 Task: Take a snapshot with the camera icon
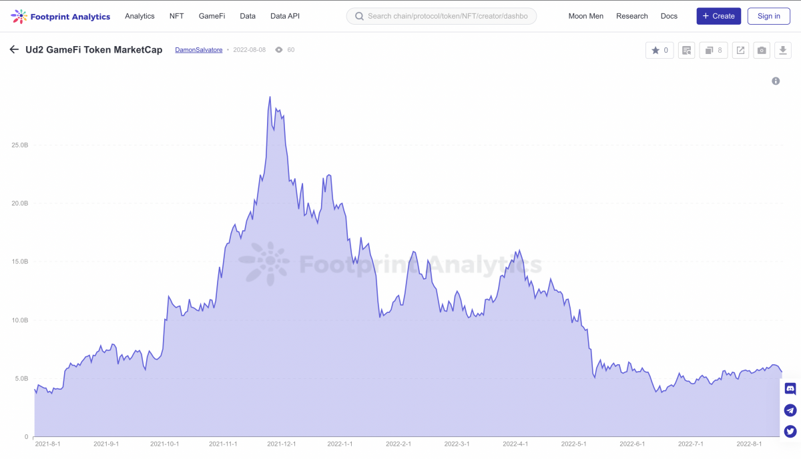[x=762, y=50]
